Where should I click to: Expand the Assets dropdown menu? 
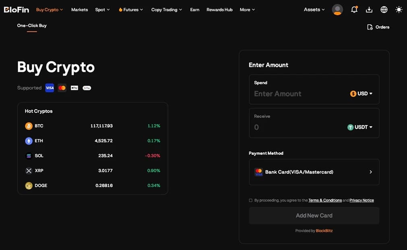tap(314, 10)
